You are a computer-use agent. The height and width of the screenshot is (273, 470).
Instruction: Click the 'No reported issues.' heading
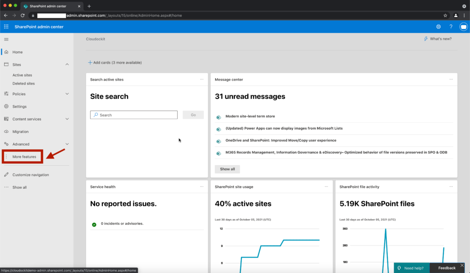[x=123, y=204]
